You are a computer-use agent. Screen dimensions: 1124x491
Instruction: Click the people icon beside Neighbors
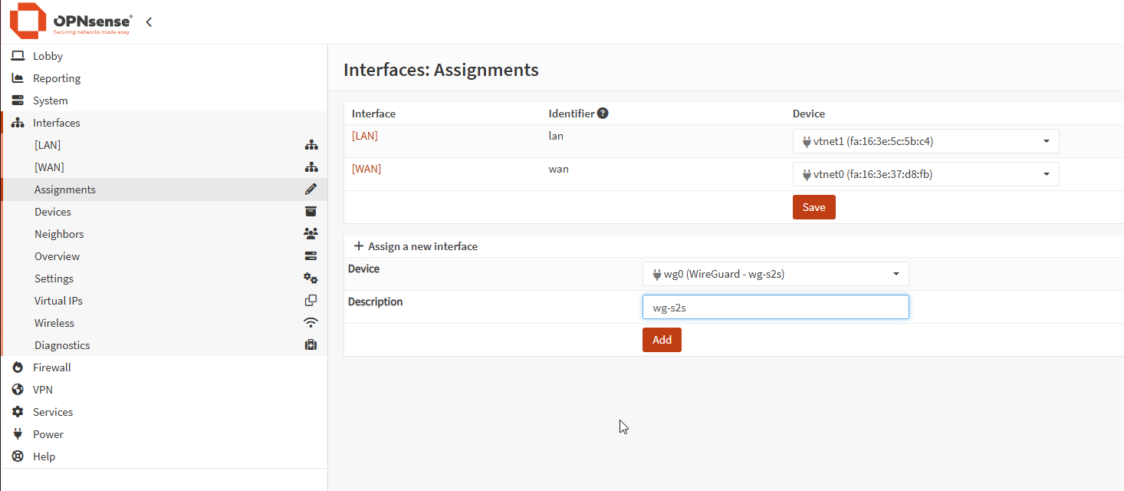click(311, 234)
